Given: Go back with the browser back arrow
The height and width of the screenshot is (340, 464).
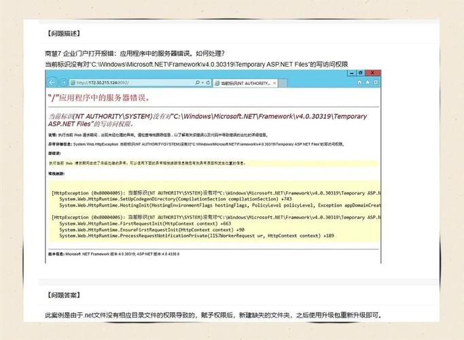Looking at the screenshot, I should point(52,82).
